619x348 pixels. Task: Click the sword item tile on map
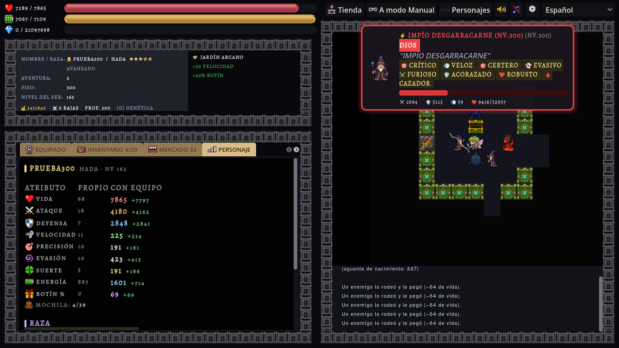[427, 143]
